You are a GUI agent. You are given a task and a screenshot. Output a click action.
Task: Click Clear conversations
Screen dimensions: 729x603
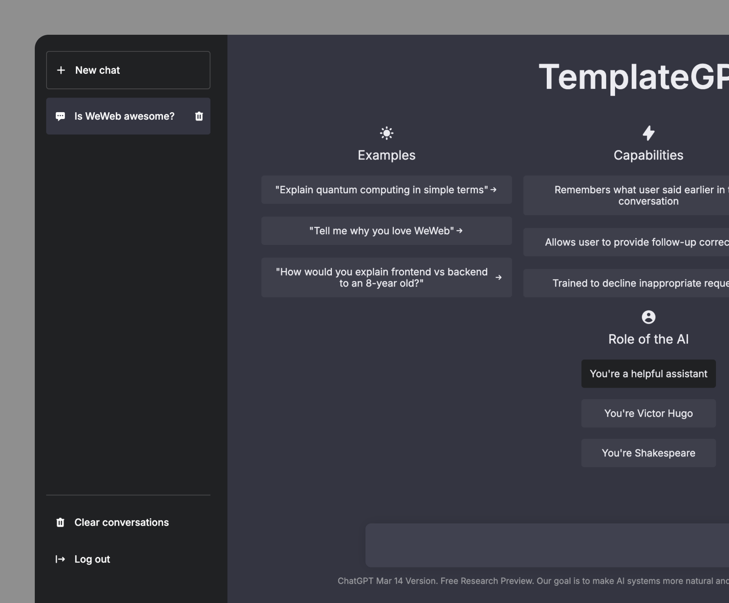pyautogui.click(x=121, y=522)
